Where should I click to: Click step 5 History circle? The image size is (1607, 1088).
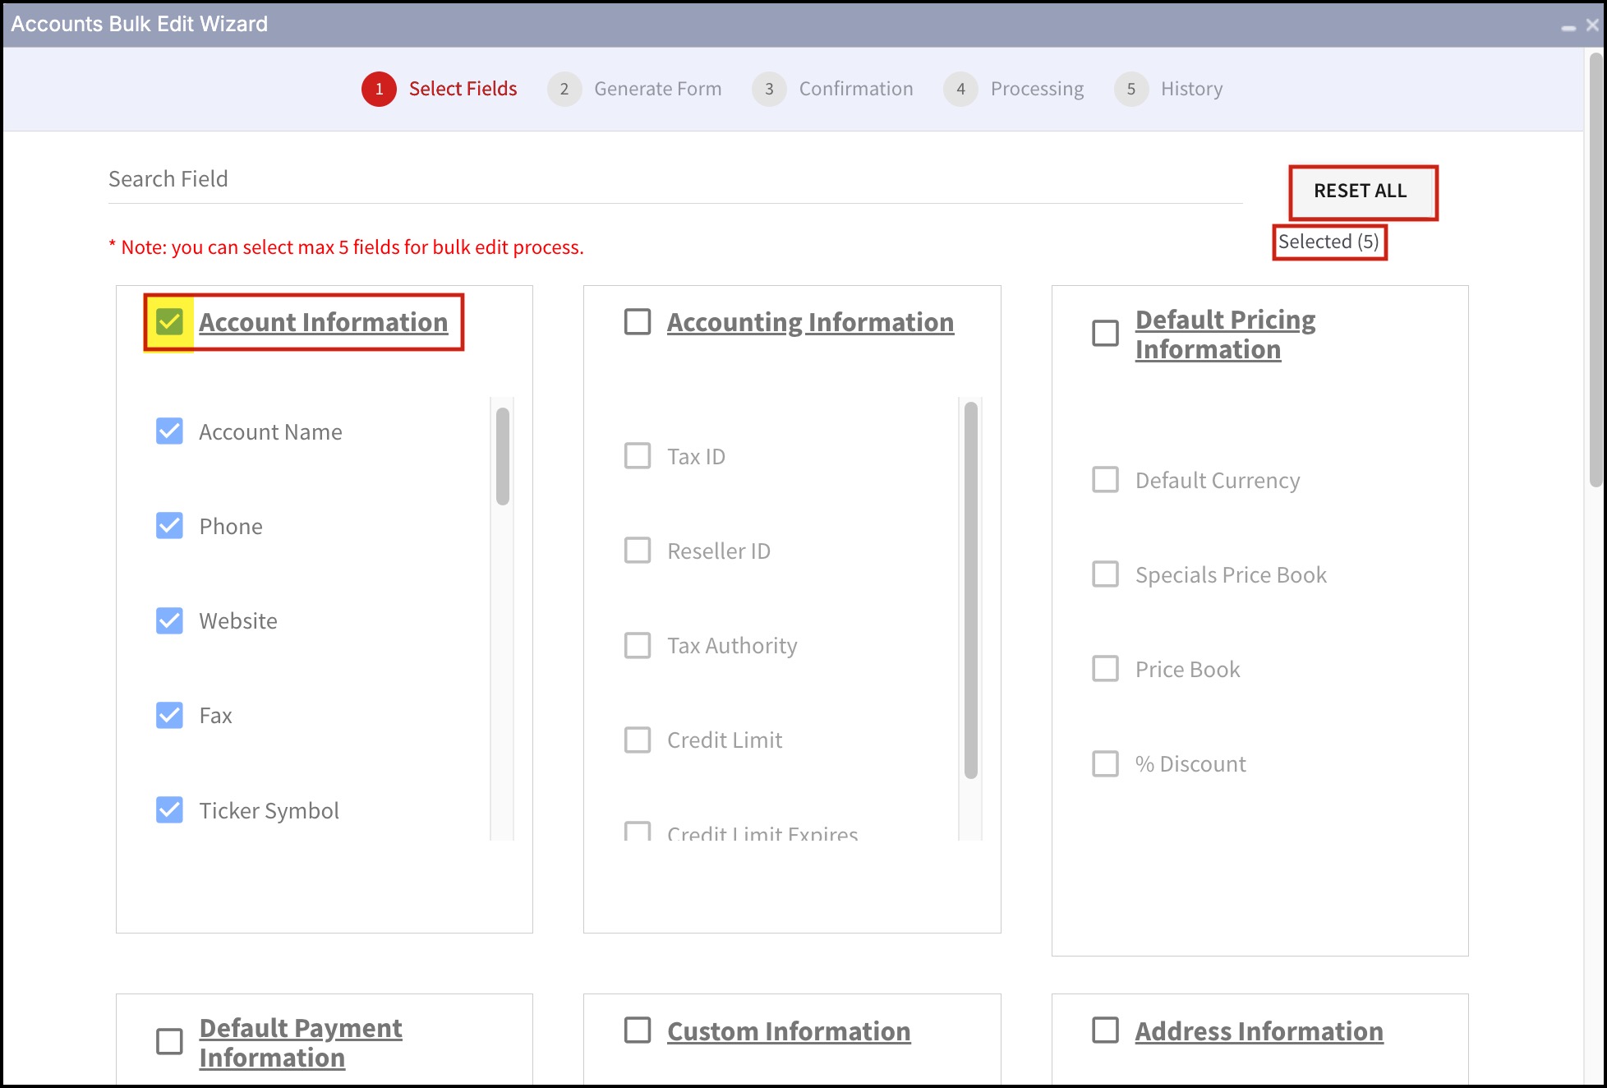(x=1130, y=89)
